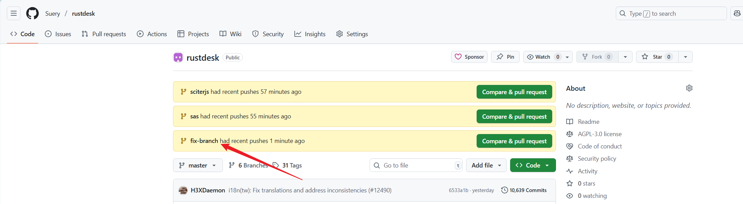743x204 pixels.
Task: View the Insights tab
Action: tap(310, 34)
